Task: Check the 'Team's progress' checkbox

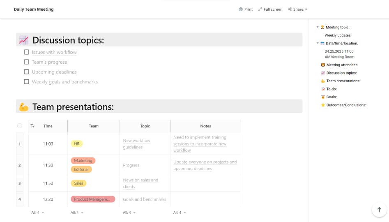Action: [x=27, y=62]
